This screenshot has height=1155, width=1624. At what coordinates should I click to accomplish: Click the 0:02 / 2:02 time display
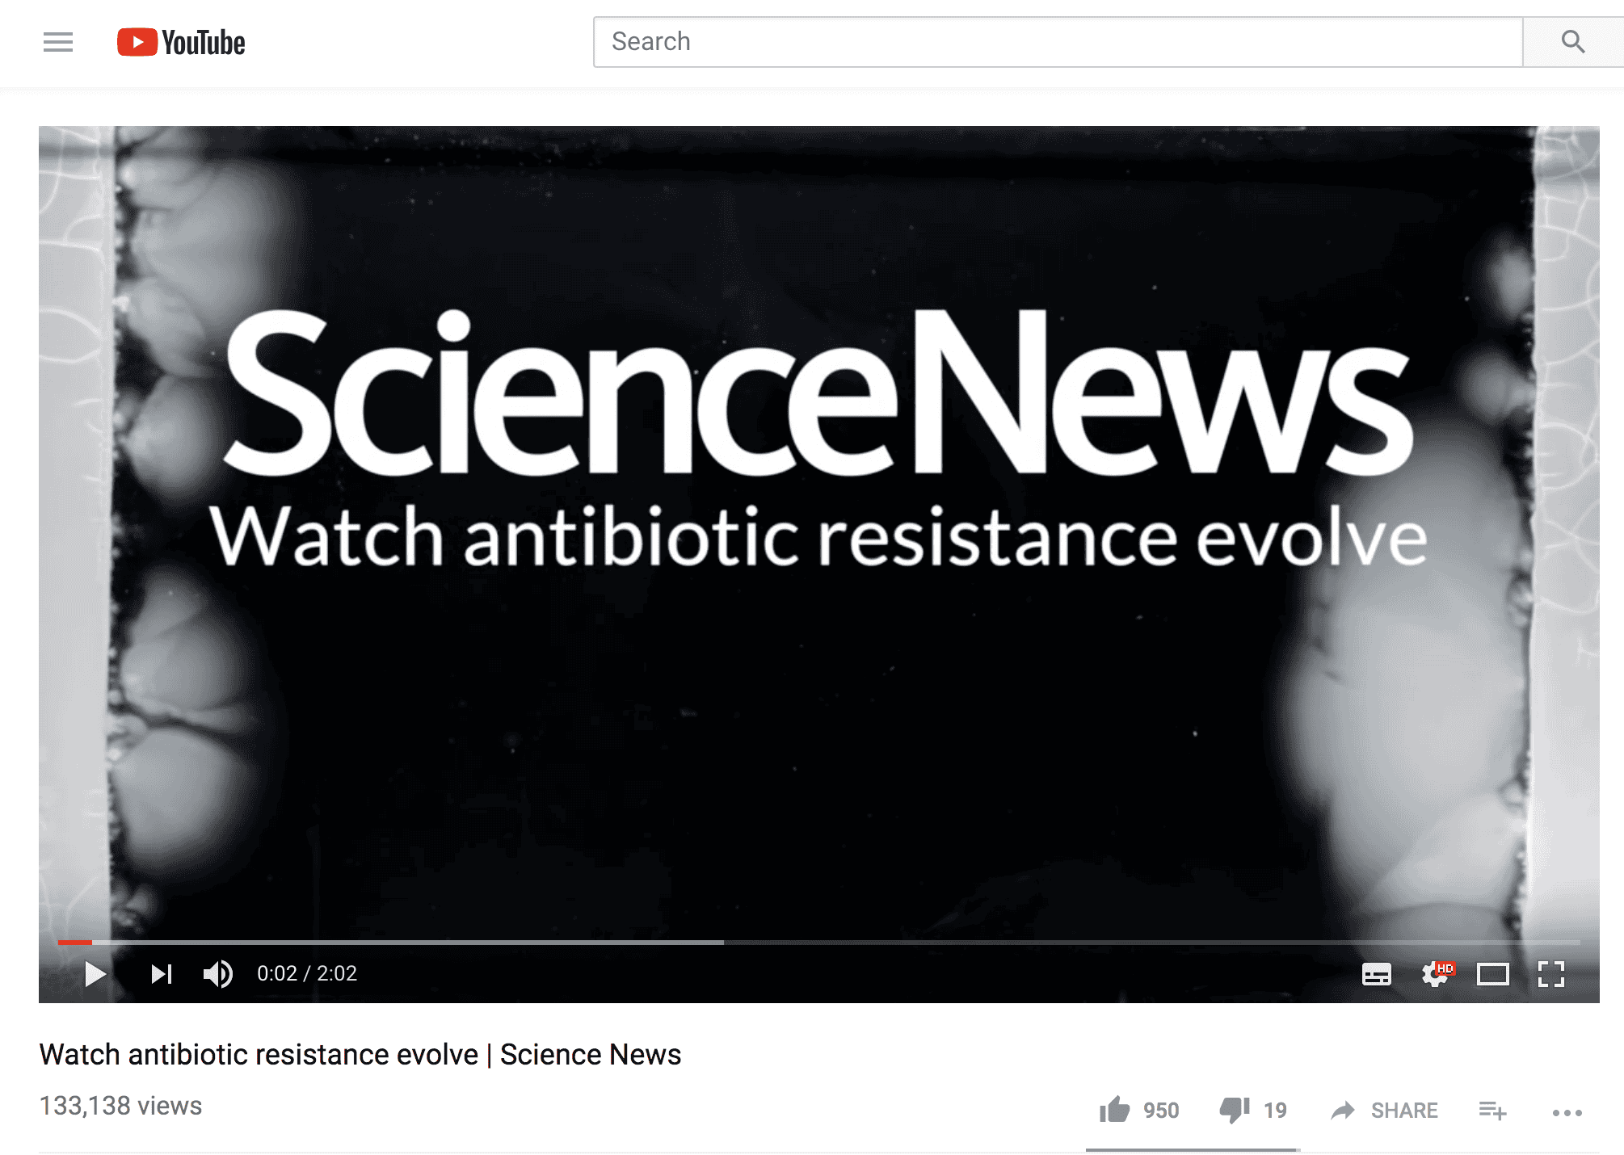click(307, 973)
